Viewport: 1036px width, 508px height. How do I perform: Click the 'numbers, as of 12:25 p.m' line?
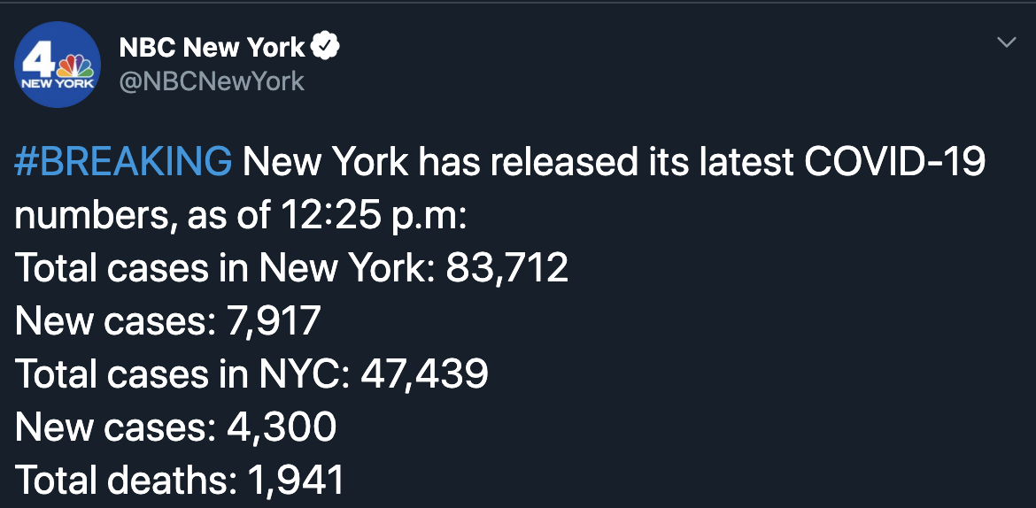pyautogui.click(x=241, y=215)
